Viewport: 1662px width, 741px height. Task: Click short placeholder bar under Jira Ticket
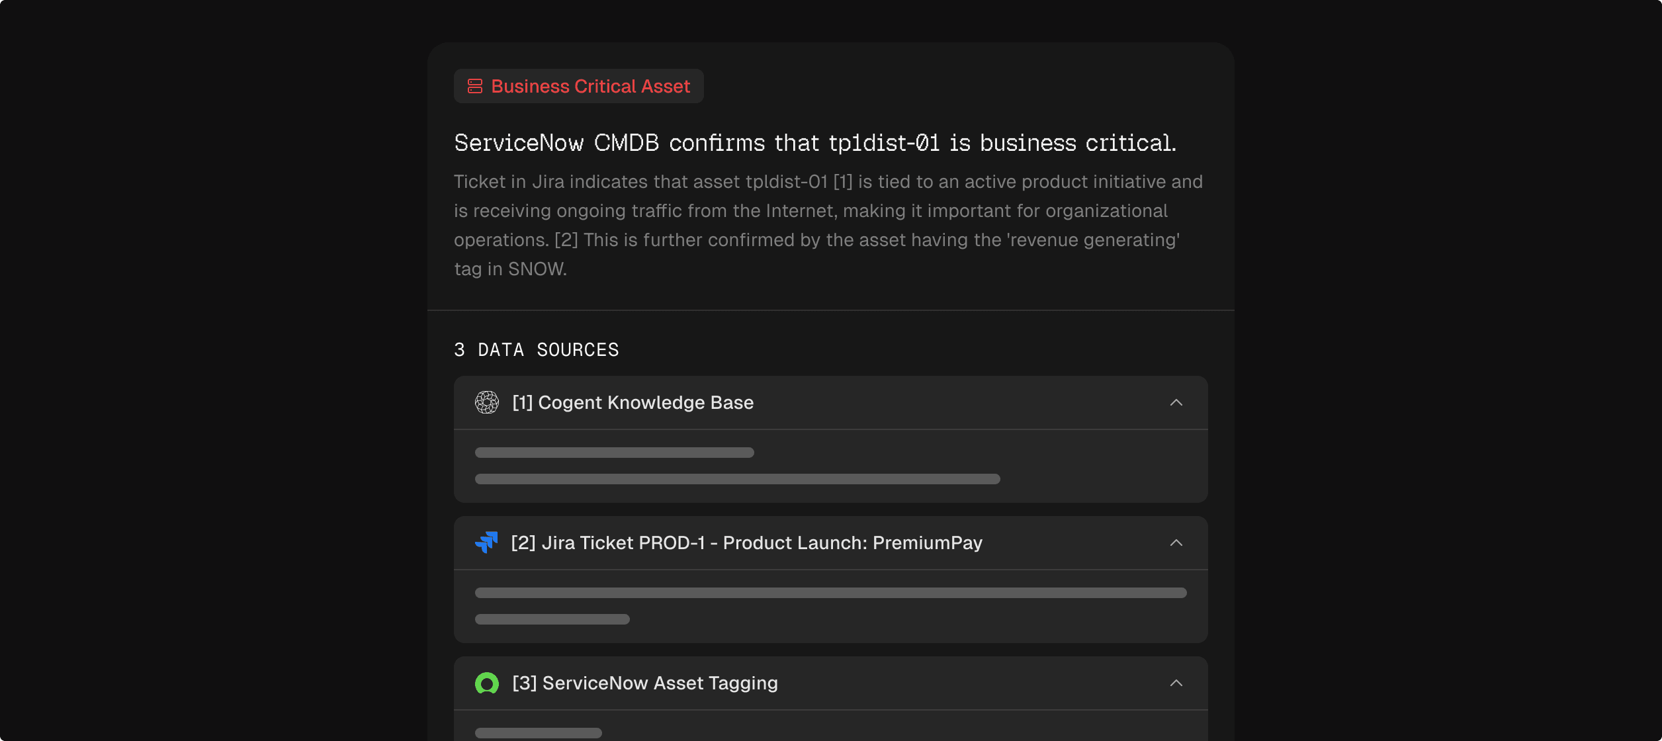552,619
